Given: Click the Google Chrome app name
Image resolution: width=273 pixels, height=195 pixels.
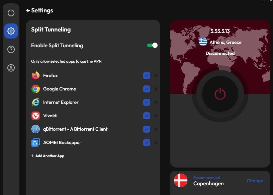Looking at the screenshot, I should click(60, 89).
